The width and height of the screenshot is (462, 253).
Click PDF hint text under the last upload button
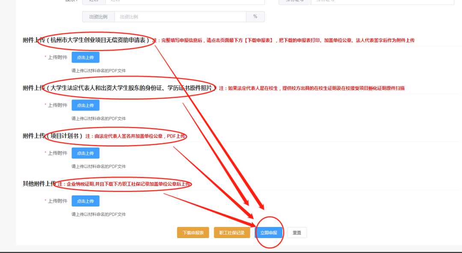pyautogui.click(x=99, y=214)
